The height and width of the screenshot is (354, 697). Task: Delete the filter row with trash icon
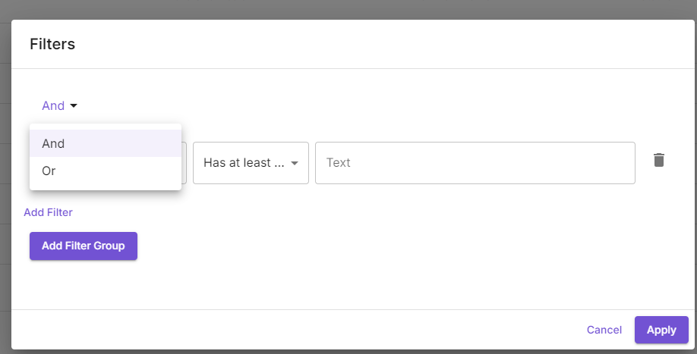click(x=659, y=160)
